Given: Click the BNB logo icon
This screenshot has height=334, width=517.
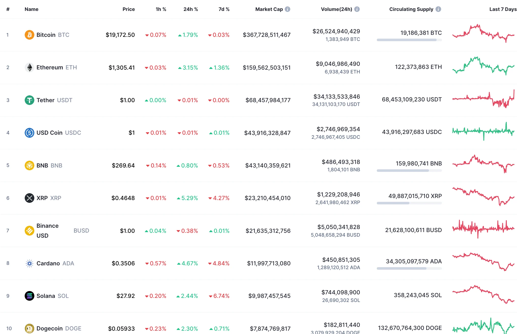Looking at the screenshot, I should coord(30,165).
